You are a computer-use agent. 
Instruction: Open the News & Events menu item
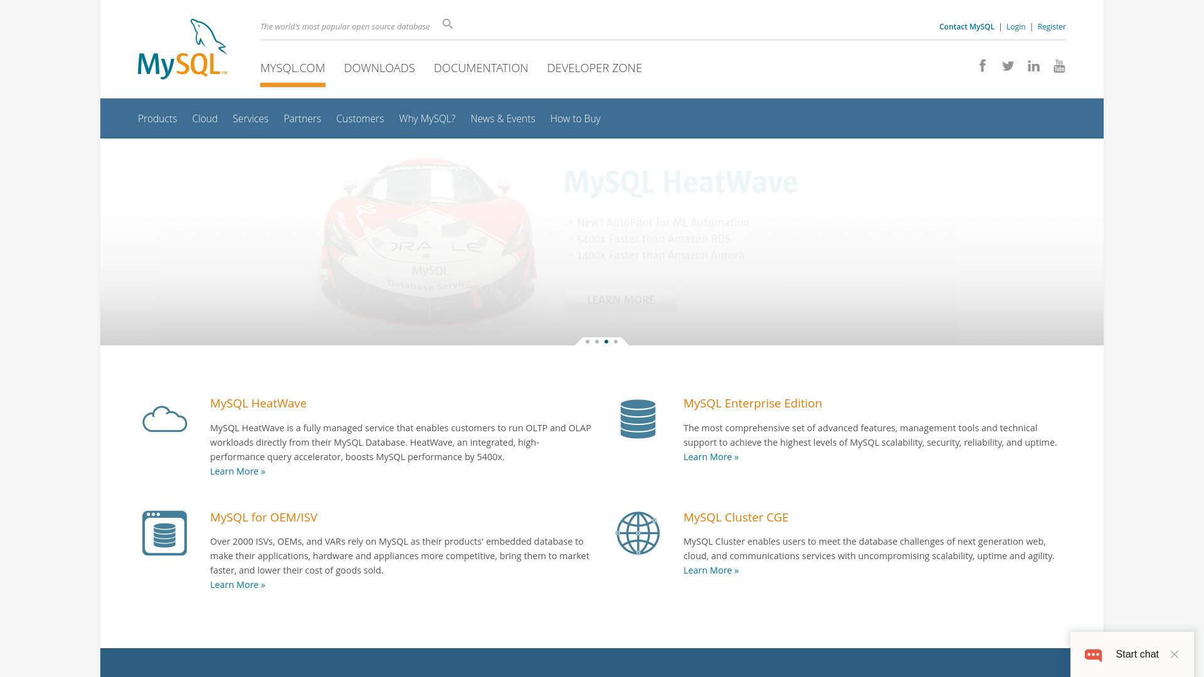coord(503,118)
